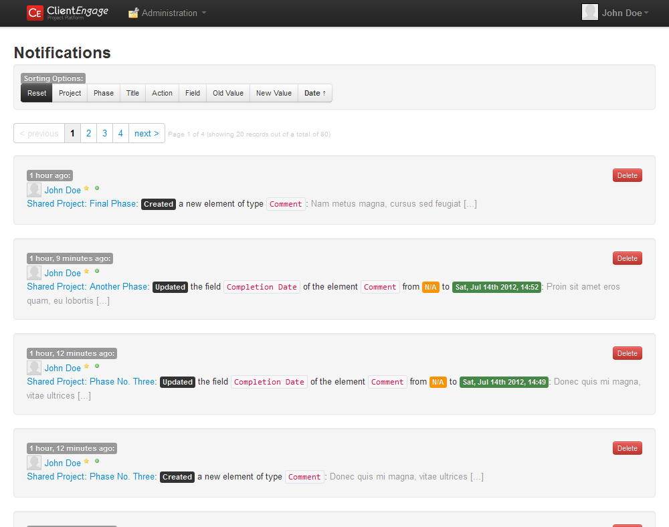The image size is (669, 527).
Task: Go to page 4 of notifications
Action: click(120, 134)
